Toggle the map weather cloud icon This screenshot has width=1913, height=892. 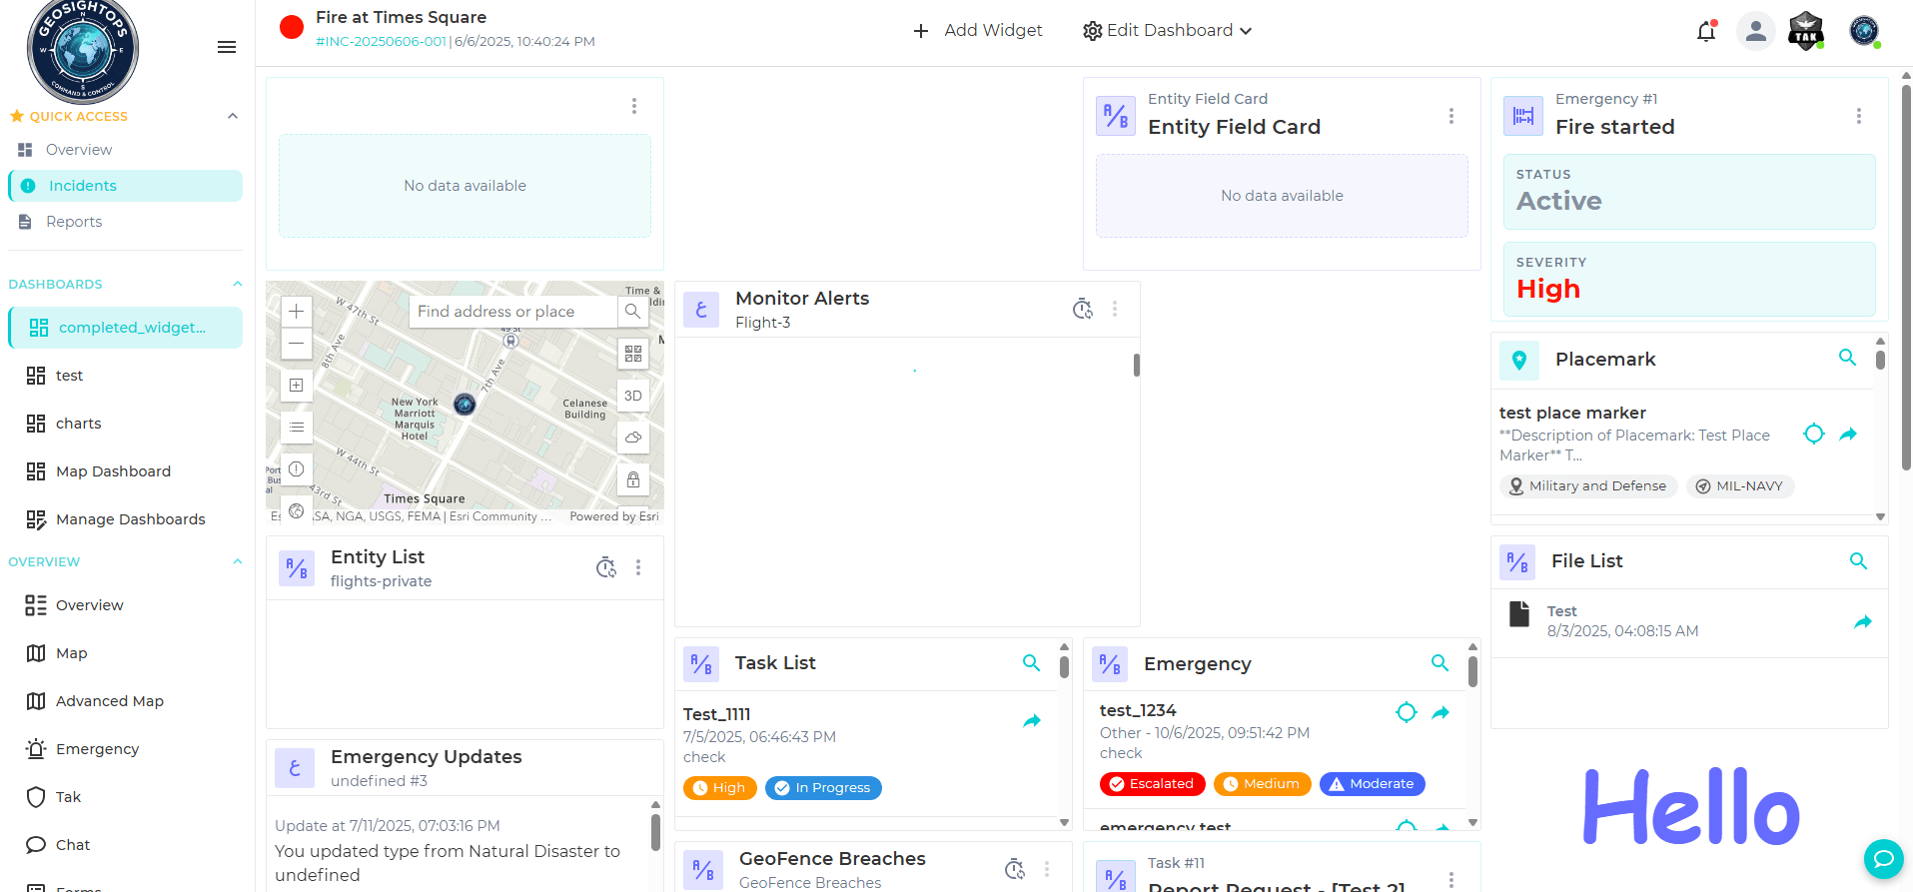click(633, 438)
